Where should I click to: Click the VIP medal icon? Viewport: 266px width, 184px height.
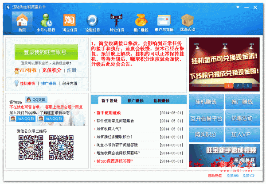click(17, 71)
